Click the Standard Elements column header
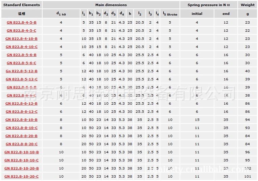The image size is (258, 181). (22, 5)
